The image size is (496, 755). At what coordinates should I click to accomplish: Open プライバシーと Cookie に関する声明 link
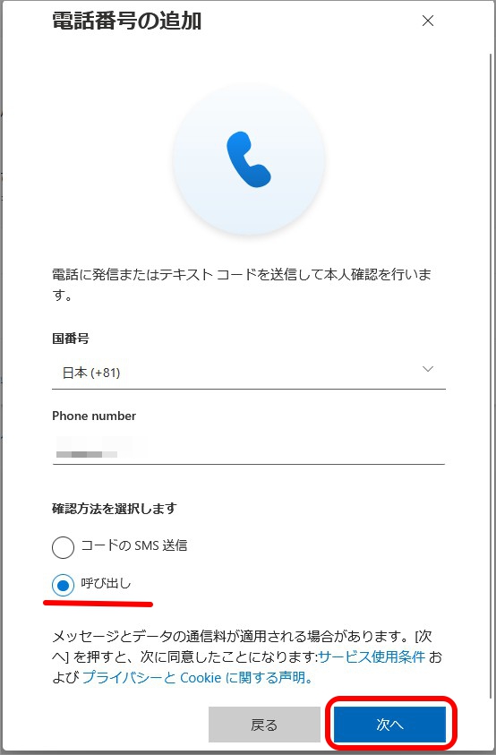(x=199, y=677)
